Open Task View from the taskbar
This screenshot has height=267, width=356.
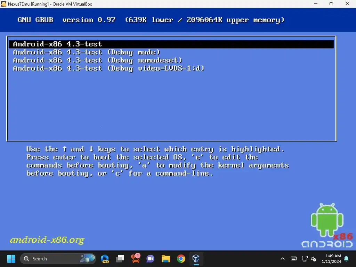point(120,259)
